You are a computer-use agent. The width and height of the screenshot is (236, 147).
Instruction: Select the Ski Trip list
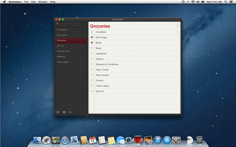pos(60,46)
